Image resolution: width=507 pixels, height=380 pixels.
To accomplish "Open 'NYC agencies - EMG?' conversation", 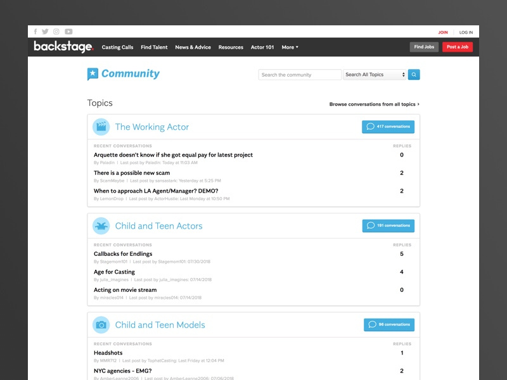I will click(122, 371).
